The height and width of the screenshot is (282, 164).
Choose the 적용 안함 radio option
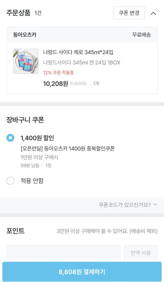tap(10, 181)
